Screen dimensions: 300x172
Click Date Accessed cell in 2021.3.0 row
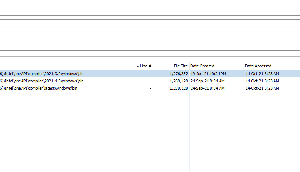(x=262, y=74)
